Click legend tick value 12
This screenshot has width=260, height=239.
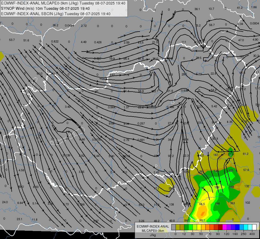184,234
